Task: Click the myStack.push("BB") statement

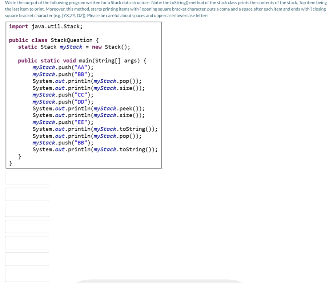Action: (x=63, y=74)
